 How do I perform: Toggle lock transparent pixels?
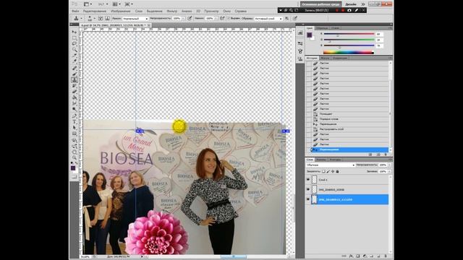coord(323,171)
